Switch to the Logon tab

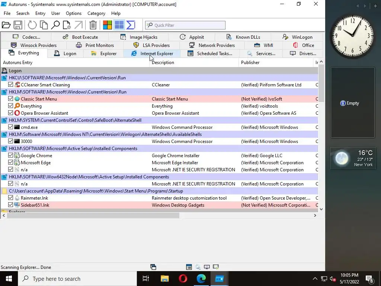pyautogui.click(x=65, y=54)
